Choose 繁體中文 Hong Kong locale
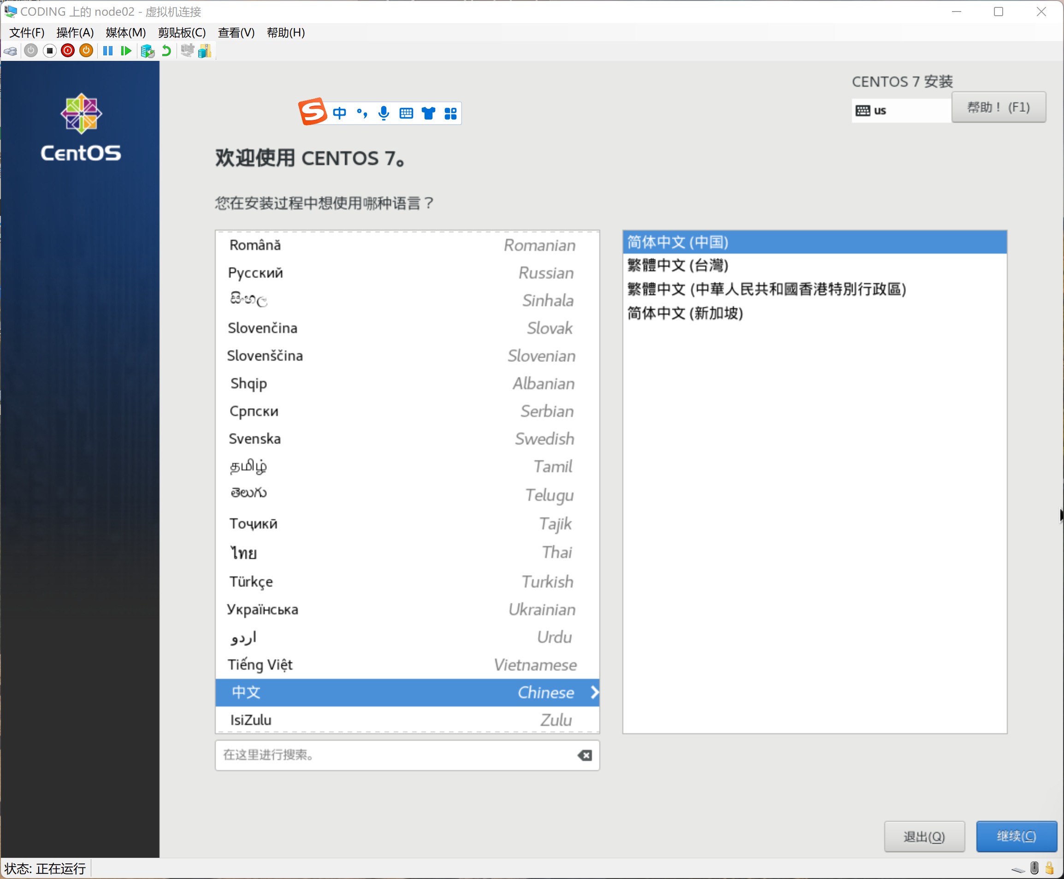This screenshot has height=879, width=1064. 815,289
